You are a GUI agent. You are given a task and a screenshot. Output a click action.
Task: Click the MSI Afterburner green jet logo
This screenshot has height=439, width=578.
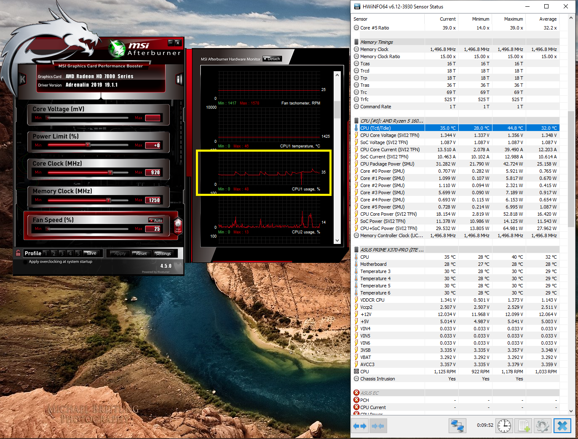tap(117, 48)
